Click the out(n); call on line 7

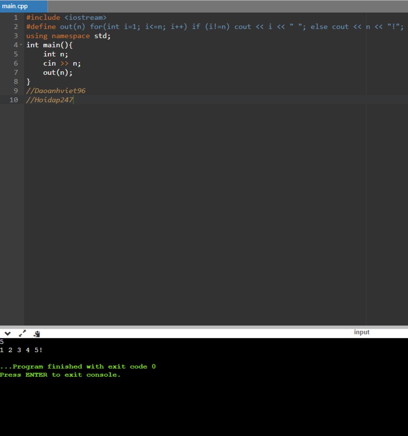tap(58, 72)
